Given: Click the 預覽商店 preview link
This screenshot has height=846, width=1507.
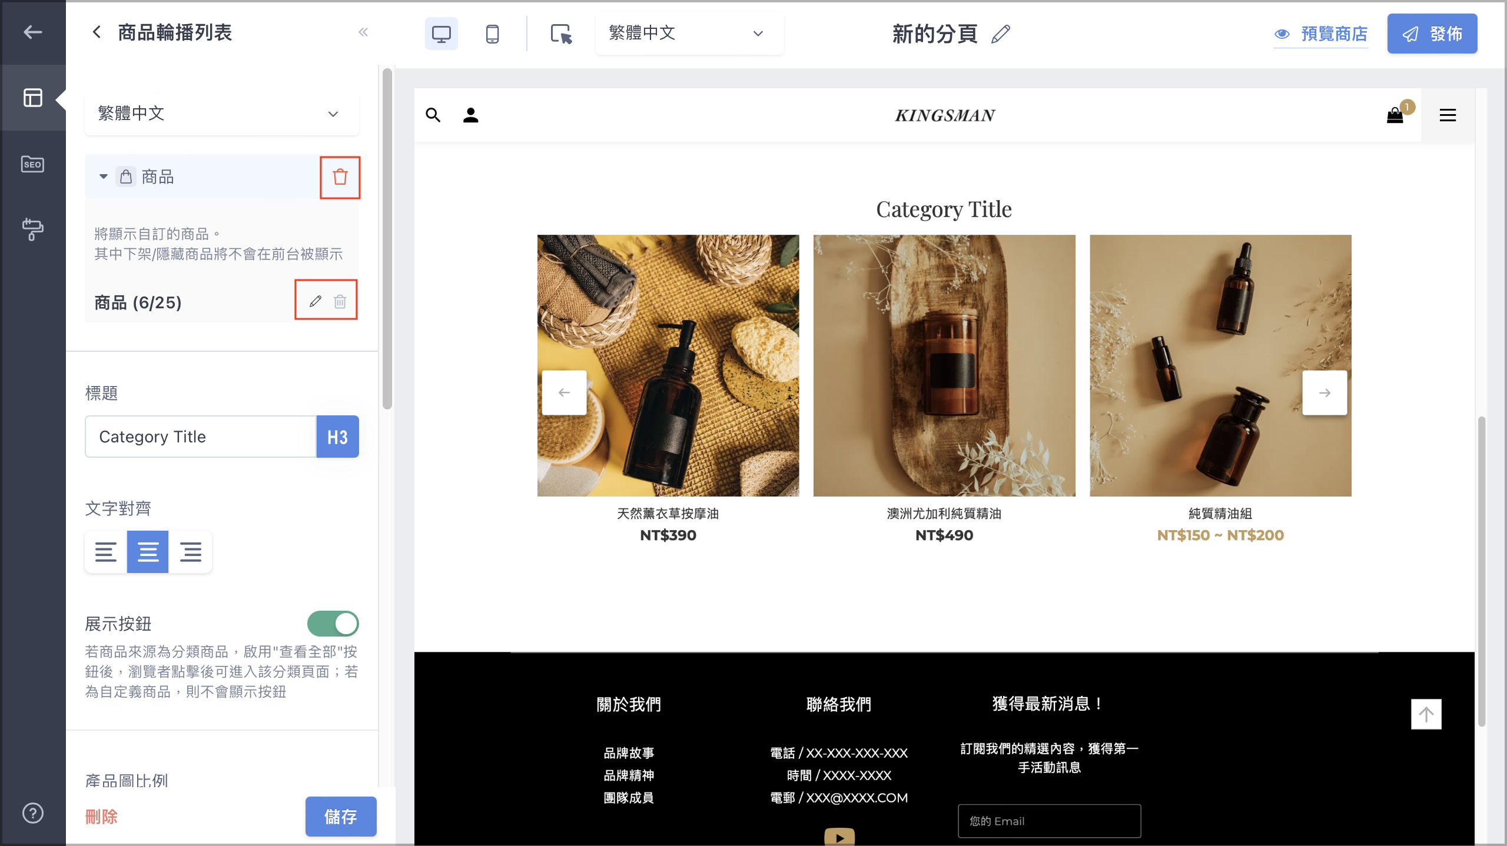Looking at the screenshot, I should tap(1320, 34).
